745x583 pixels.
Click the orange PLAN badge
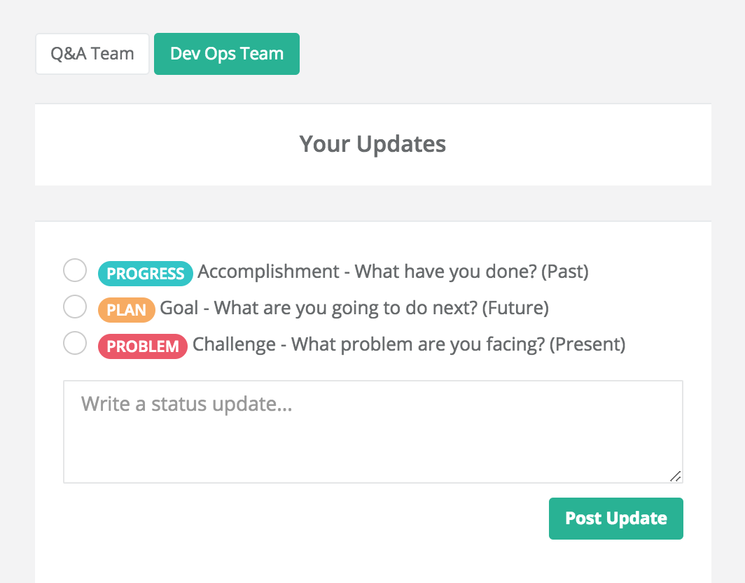(126, 310)
